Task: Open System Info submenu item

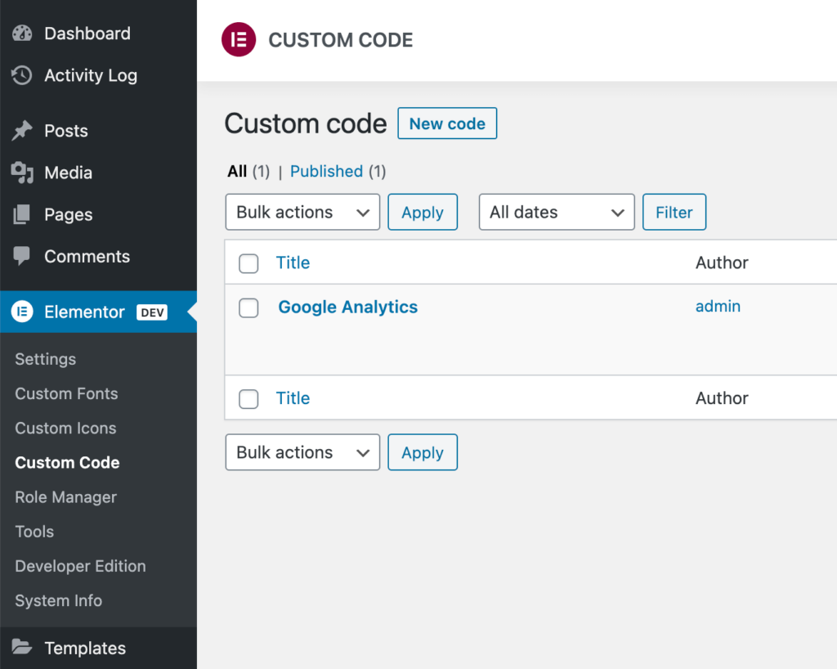Action: click(59, 600)
